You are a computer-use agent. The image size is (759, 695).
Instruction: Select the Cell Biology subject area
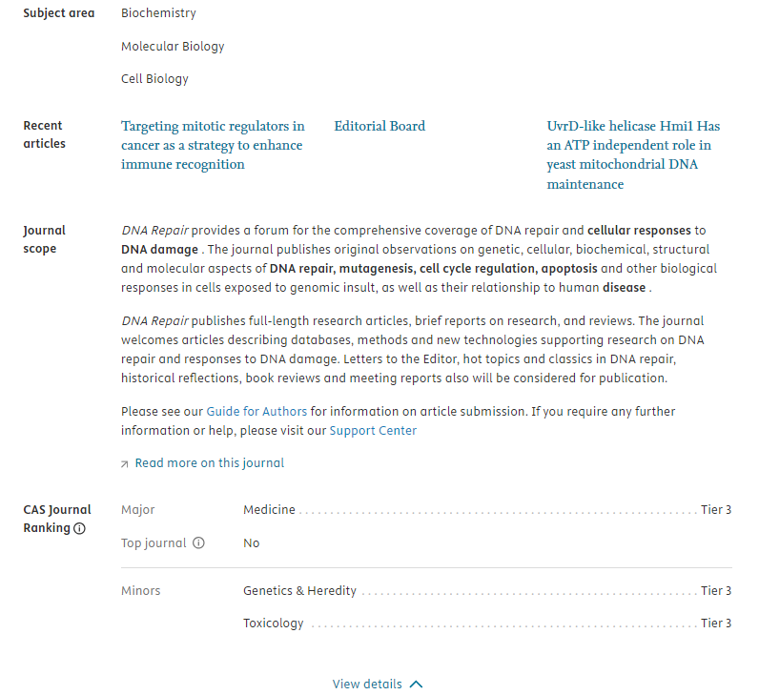pos(154,78)
